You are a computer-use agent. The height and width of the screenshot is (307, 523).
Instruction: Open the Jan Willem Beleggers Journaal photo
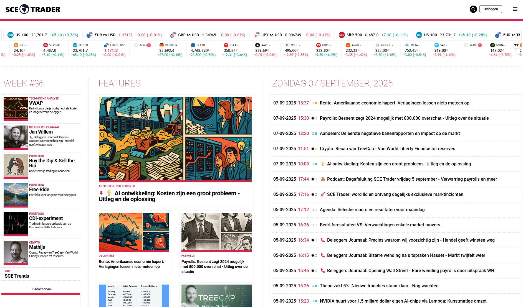coord(16,137)
